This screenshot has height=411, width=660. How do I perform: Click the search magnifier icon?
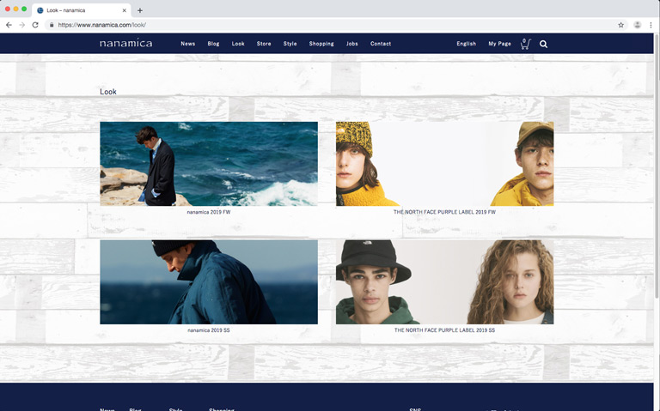pos(543,44)
